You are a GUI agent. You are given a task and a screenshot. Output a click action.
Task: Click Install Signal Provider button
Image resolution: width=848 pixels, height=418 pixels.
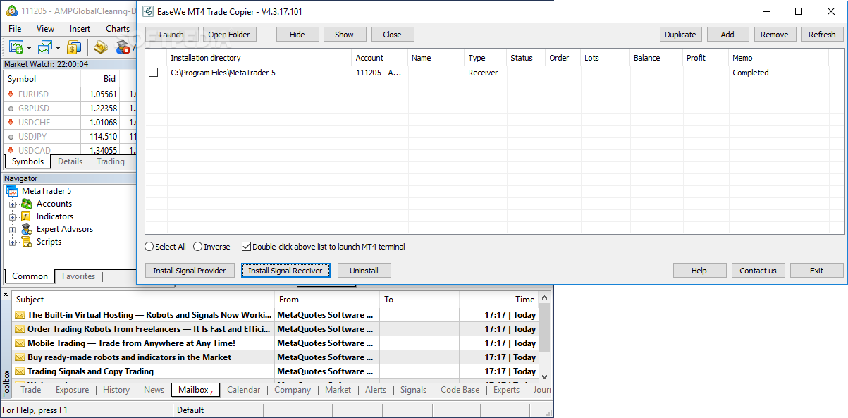tap(190, 271)
